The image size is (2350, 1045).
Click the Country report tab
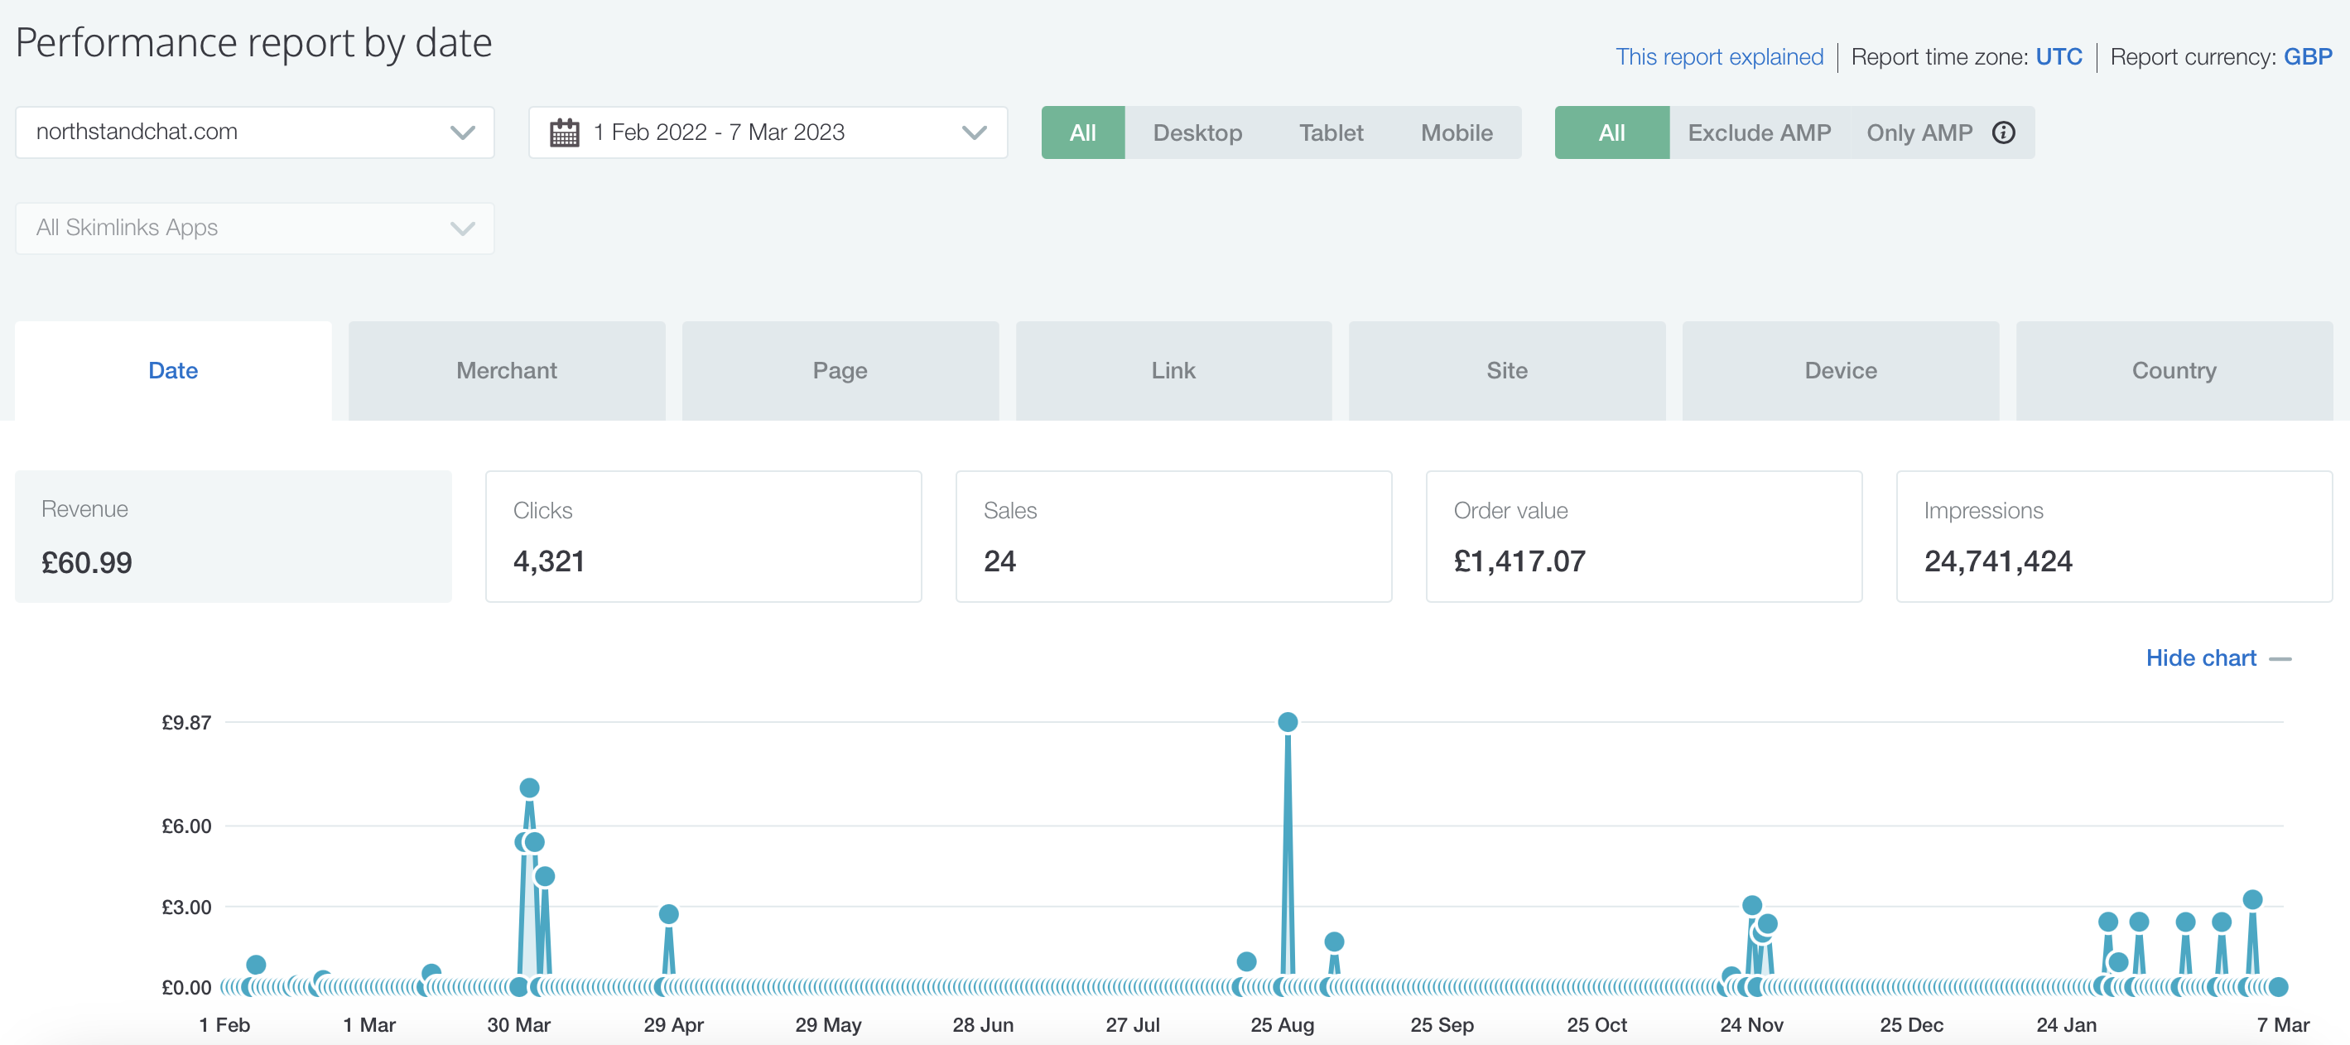(2174, 368)
